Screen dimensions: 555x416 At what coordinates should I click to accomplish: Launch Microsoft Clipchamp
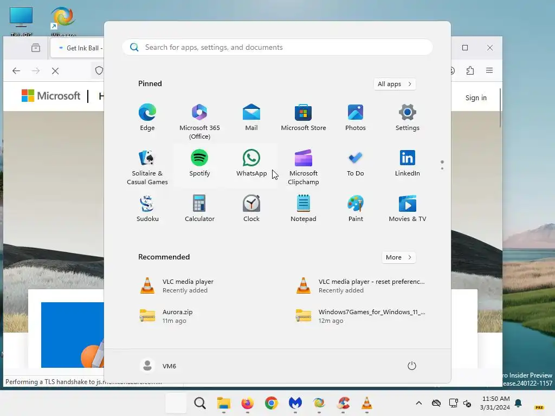(304, 167)
